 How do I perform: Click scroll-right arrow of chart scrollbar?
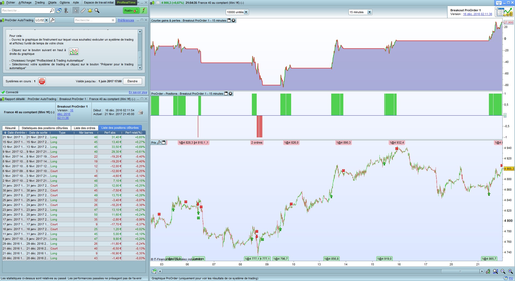pos(482,271)
